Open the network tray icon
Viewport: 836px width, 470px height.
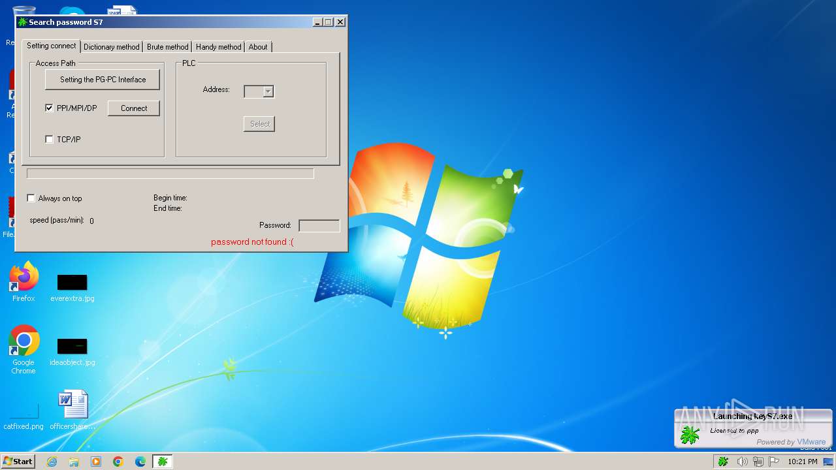(758, 462)
